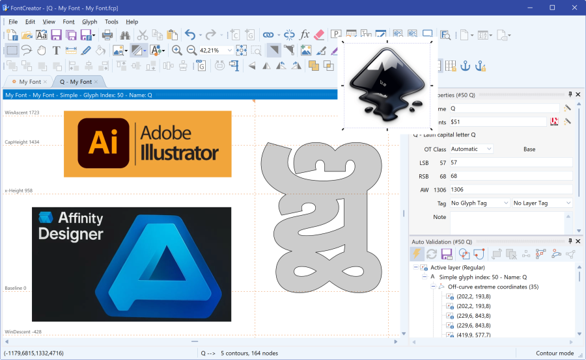
Task: Click the New font file icon
Action: pyautogui.click(x=12, y=35)
